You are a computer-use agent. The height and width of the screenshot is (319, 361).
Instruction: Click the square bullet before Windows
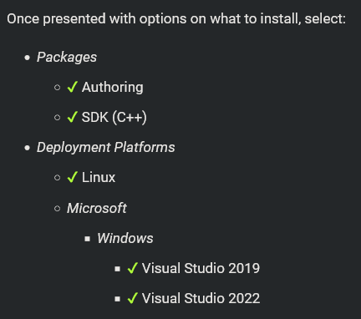click(x=87, y=239)
